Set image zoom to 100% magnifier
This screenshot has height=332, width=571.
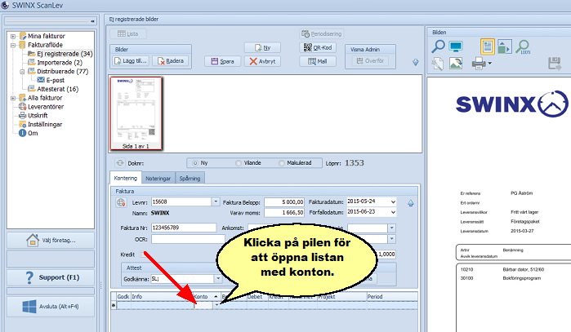click(524, 47)
